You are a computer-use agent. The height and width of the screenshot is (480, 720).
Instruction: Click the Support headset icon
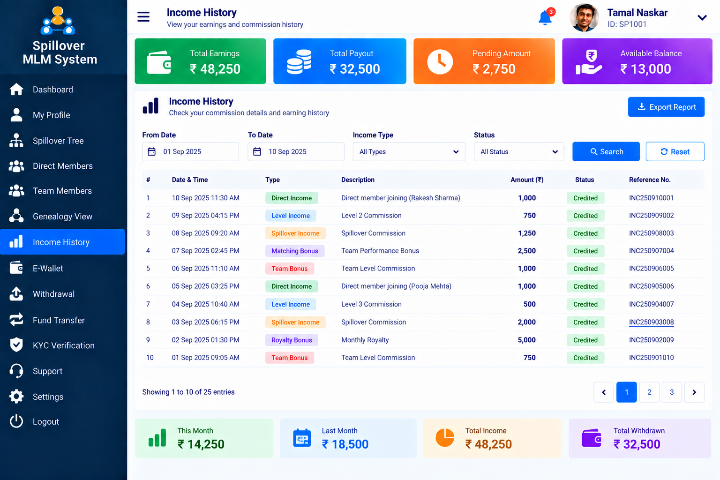tap(16, 371)
